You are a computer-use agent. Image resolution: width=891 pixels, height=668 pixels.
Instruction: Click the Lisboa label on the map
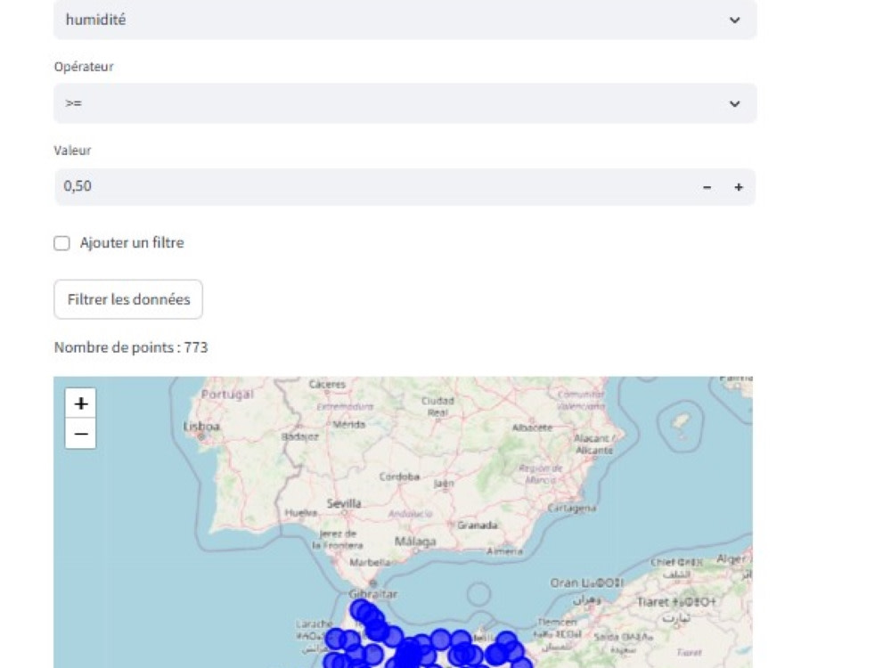click(201, 426)
